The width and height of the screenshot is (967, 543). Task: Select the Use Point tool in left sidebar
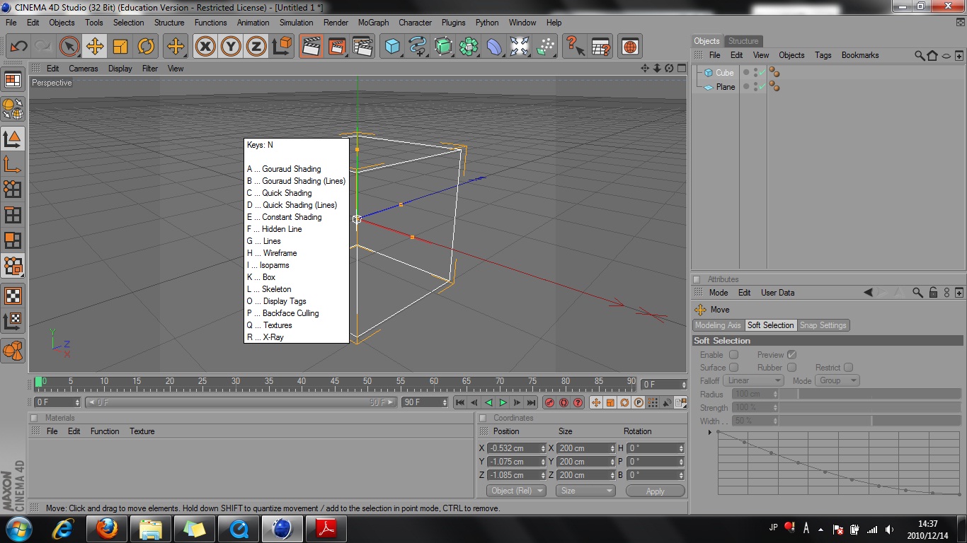point(13,189)
